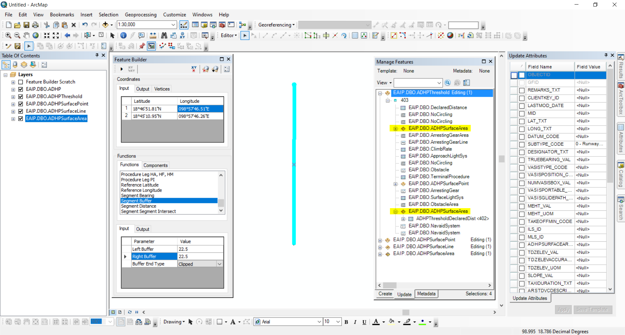Click the Undo arrow icon

pyautogui.click(x=85, y=25)
